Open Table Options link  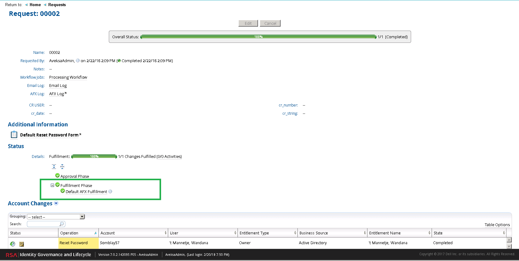tap(497, 225)
